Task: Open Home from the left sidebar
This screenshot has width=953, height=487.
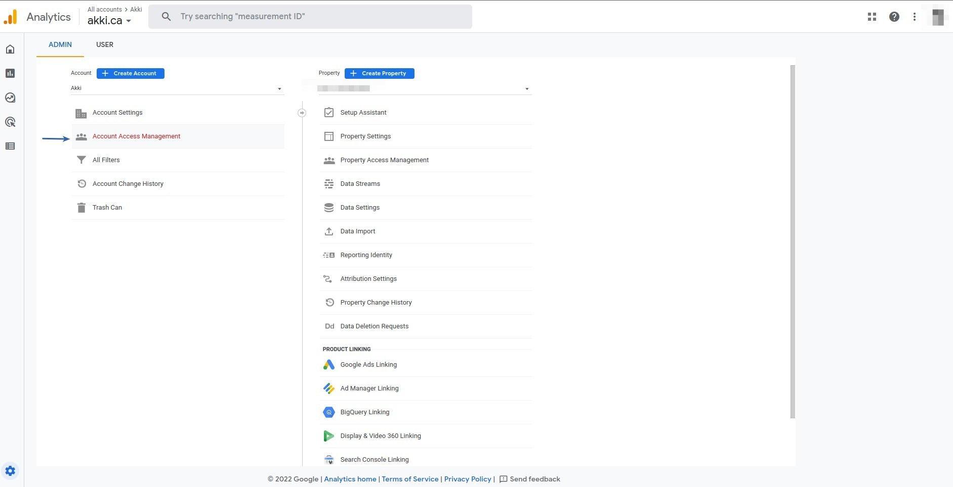Action: pos(10,49)
